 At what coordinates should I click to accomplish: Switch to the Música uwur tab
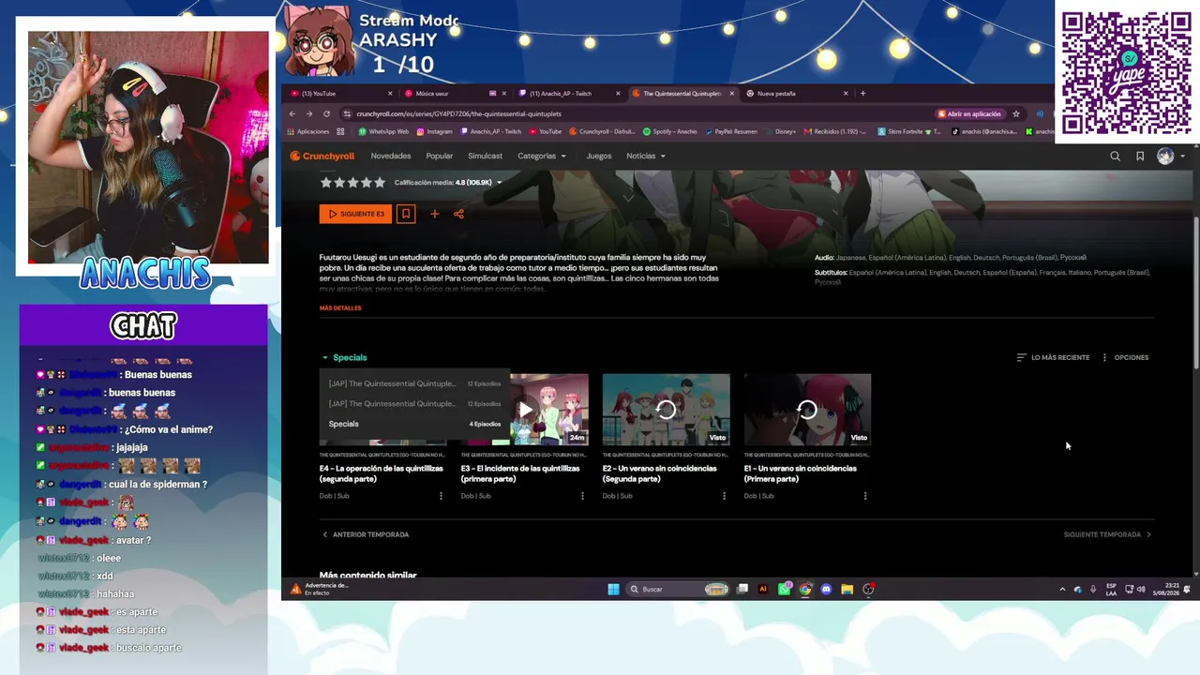(455, 94)
